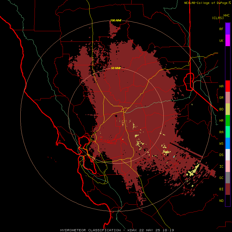This screenshot has height=232, width=232.
Task: Click the ND black legend swatch
Action: 228,201
